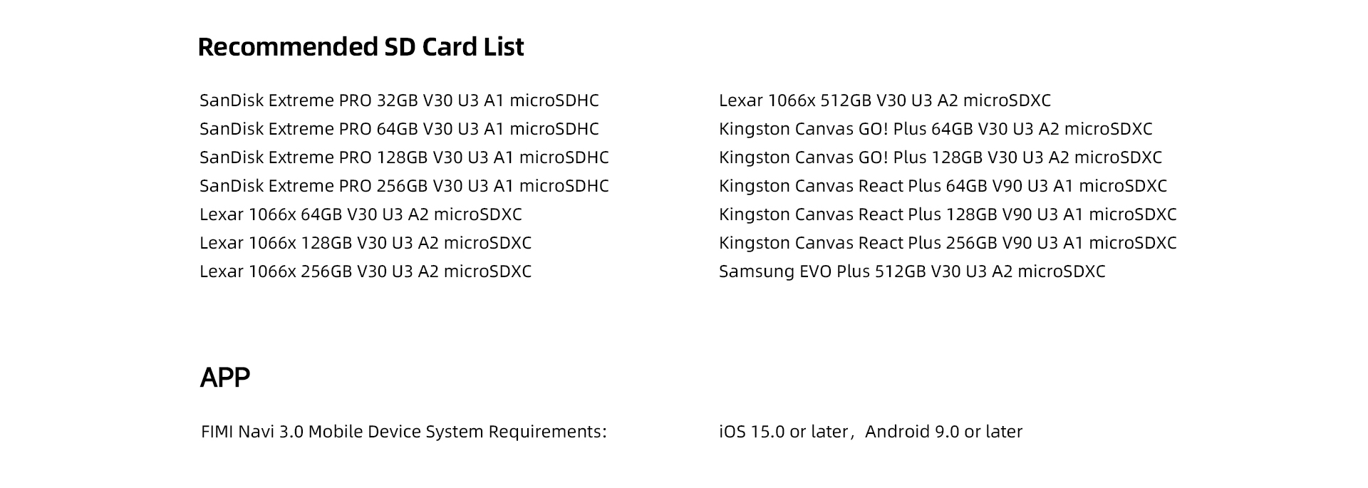Click Kingston Canvas React Plus 128GB line
Viewport: 1368px width, 488px height.
click(948, 214)
